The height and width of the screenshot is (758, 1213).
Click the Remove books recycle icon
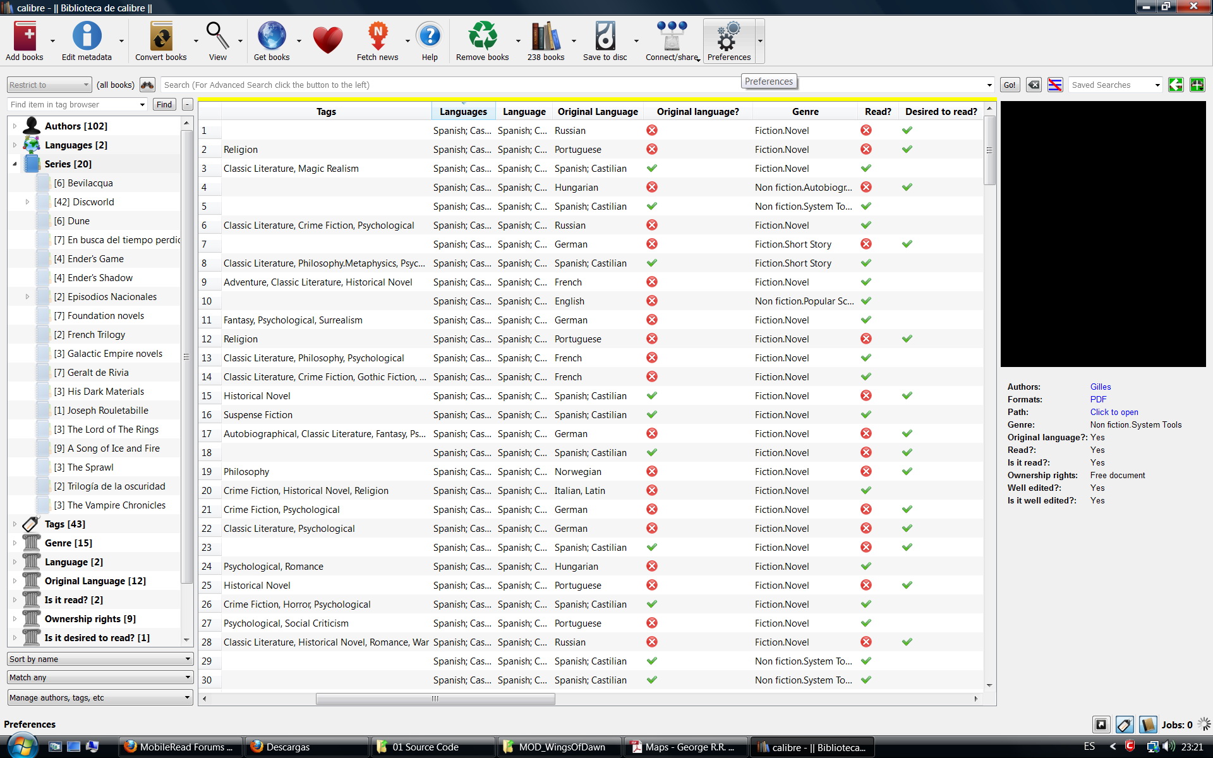click(482, 37)
